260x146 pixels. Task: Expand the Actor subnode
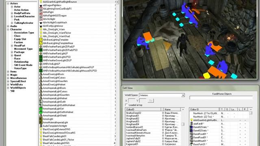(12, 6)
